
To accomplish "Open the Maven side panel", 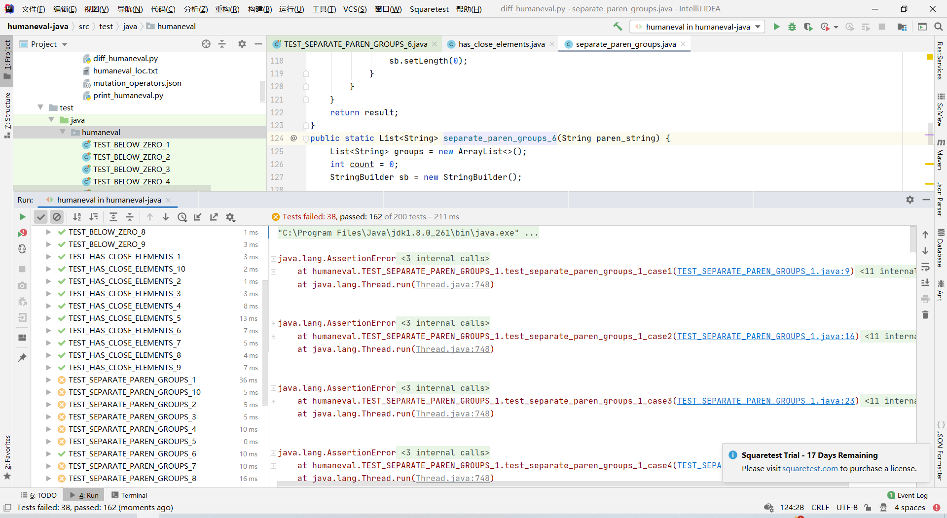I will pyautogui.click(x=940, y=154).
